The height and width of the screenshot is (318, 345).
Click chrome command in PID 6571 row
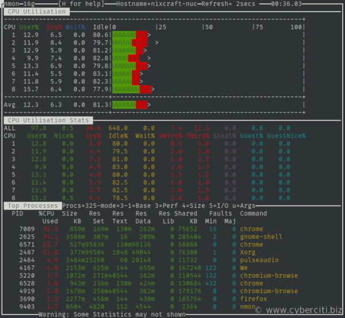click(252, 245)
